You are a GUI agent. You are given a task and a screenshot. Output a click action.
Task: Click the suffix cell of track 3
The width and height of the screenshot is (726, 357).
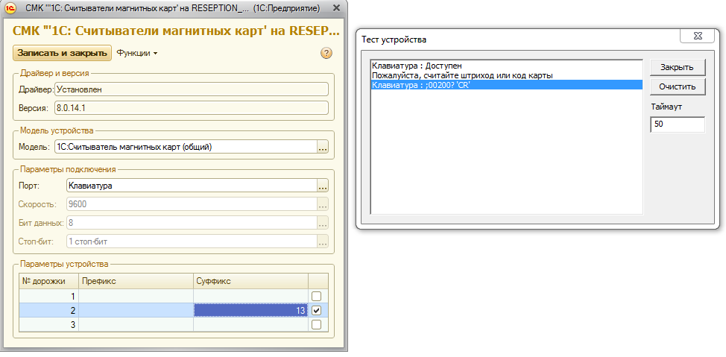click(250, 325)
